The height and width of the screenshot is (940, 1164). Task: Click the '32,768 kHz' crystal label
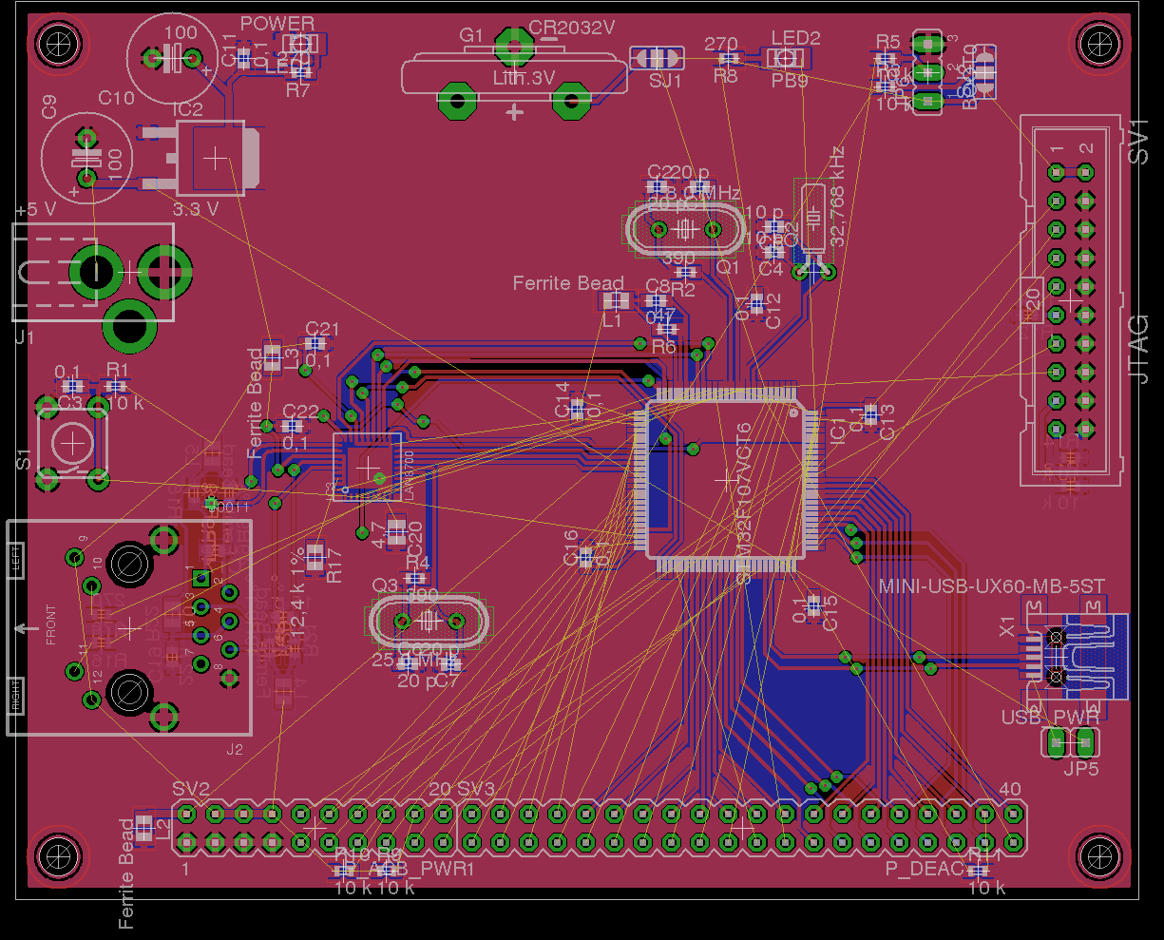(x=836, y=197)
